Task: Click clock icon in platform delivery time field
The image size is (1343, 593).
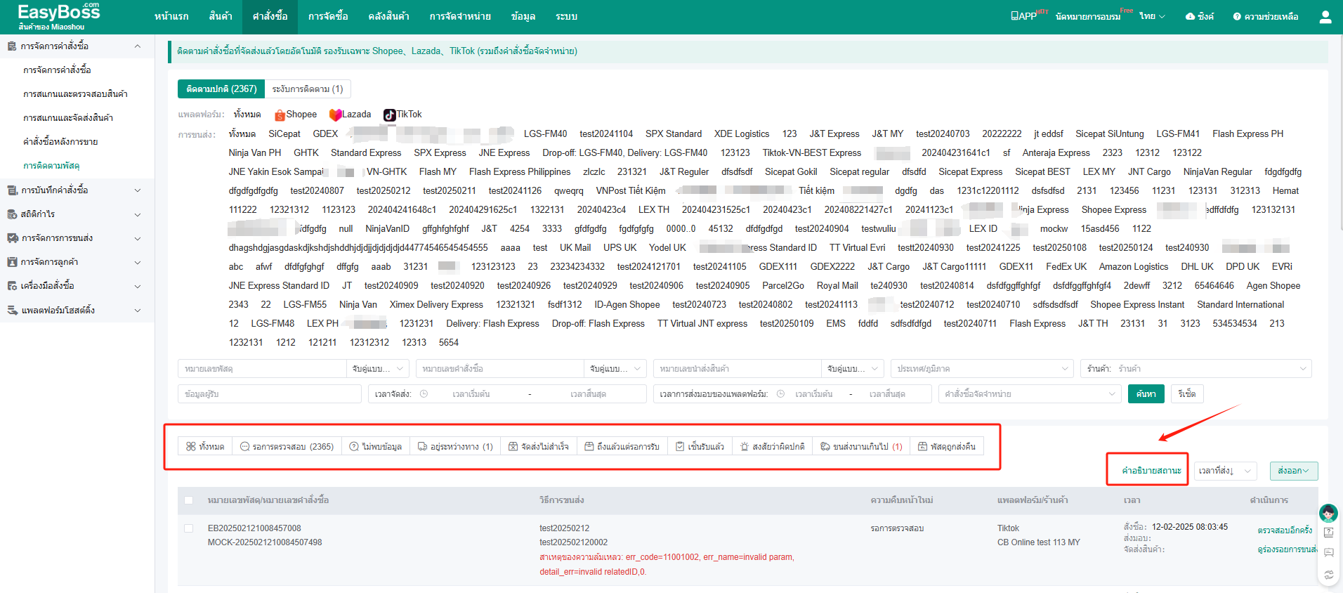Action: click(x=780, y=394)
